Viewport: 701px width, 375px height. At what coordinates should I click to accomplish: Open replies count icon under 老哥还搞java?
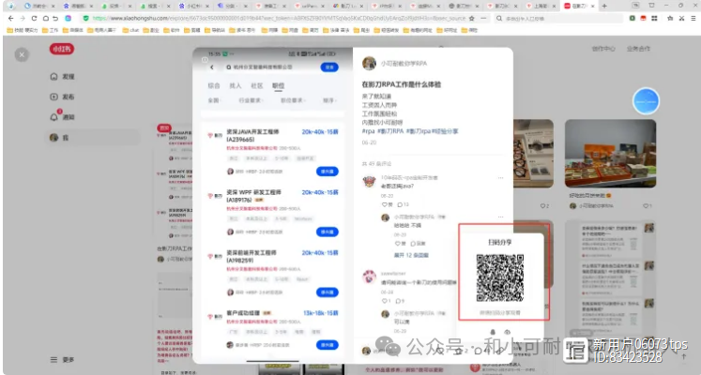403,204
